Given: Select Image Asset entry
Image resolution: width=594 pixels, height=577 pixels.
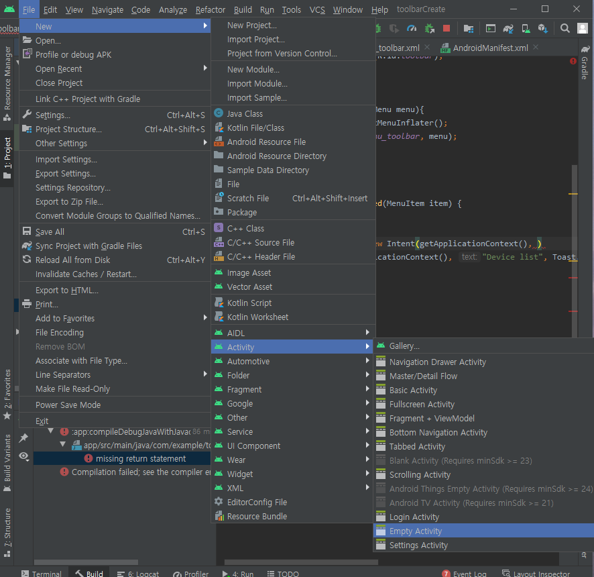Looking at the screenshot, I should click(293, 273).
